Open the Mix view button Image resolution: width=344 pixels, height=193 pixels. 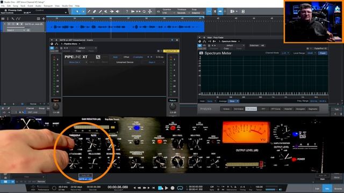[x=327, y=188]
